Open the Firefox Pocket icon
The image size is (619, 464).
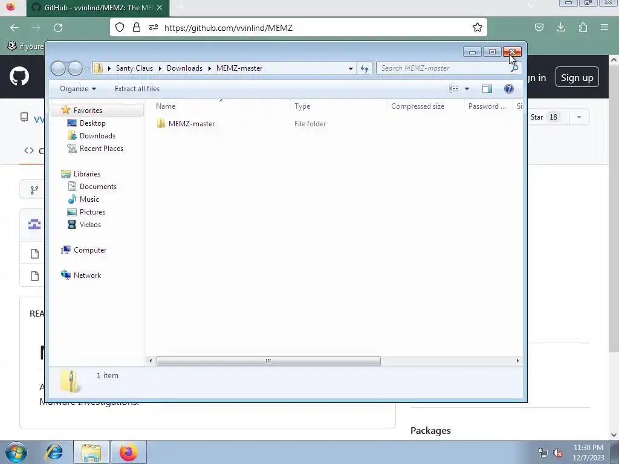(x=539, y=28)
